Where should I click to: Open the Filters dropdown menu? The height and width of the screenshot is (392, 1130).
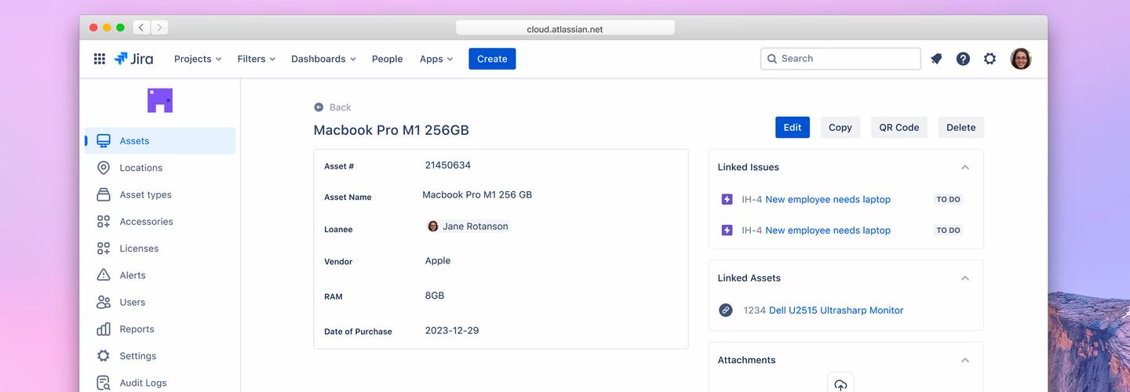click(x=257, y=59)
